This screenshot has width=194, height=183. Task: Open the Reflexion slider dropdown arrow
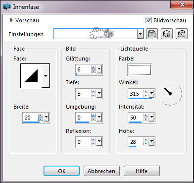(x=99, y=142)
